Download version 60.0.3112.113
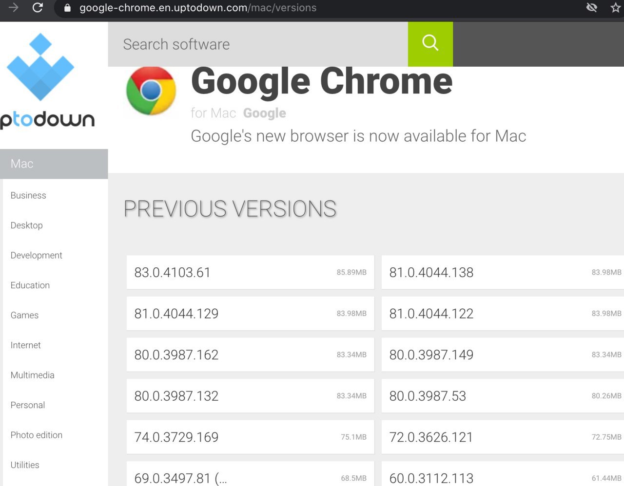The width and height of the screenshot is (624, 486). [503, 474]
